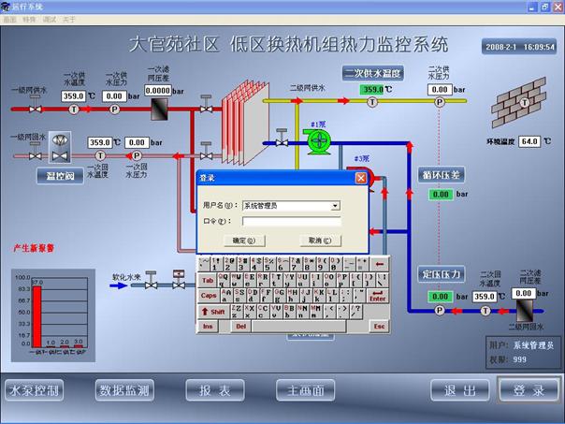Click the primary supply valve icon
The height and width of the screenshot is (424, 565).
[x=35, y=109]
